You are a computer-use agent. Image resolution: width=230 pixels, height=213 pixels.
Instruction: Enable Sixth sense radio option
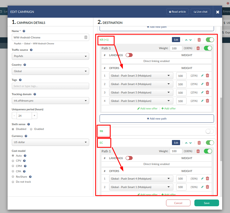[x=31, y=129]
